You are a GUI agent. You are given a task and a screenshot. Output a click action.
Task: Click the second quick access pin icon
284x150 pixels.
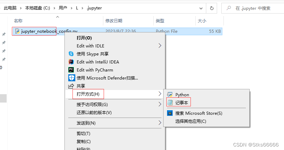point(4,43)
